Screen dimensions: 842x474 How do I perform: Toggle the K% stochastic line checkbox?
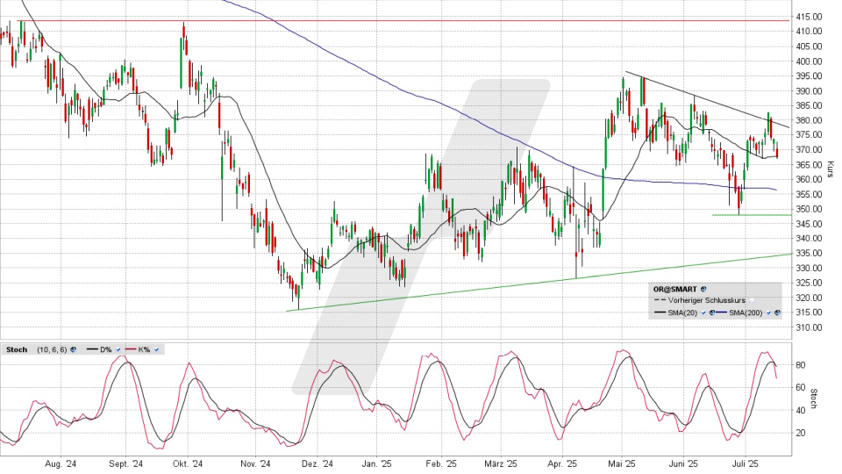(157, 350)
